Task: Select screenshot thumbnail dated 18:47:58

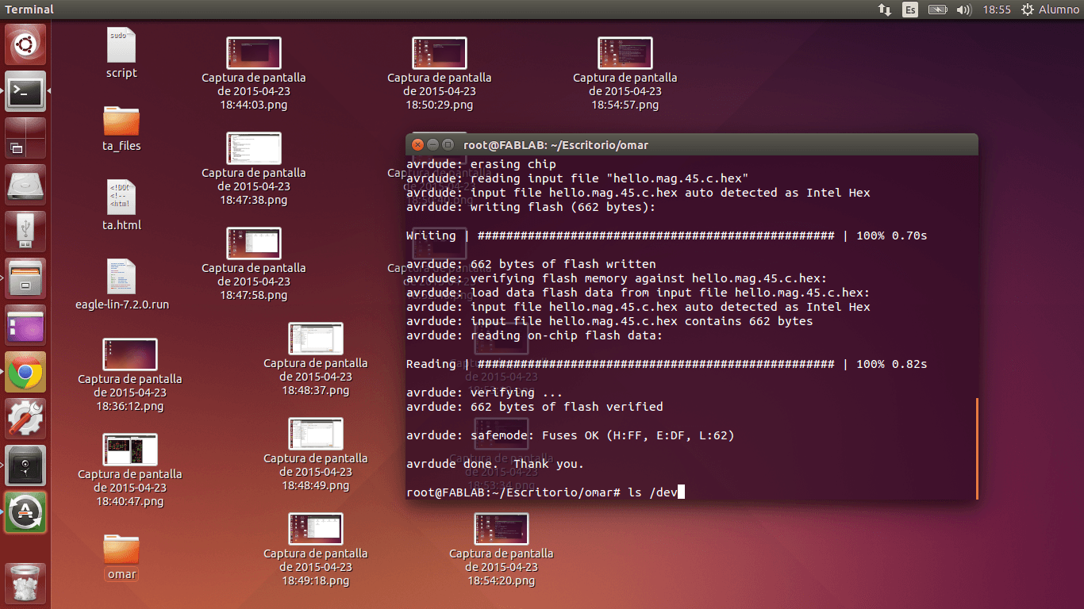Action: (x=254, y=243)
